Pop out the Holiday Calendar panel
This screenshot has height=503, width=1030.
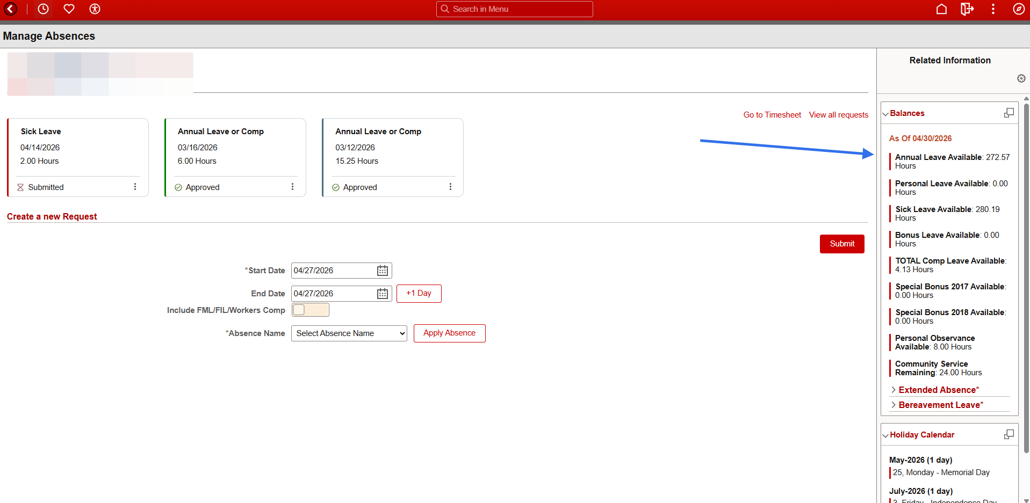(x=1009, y=434)
